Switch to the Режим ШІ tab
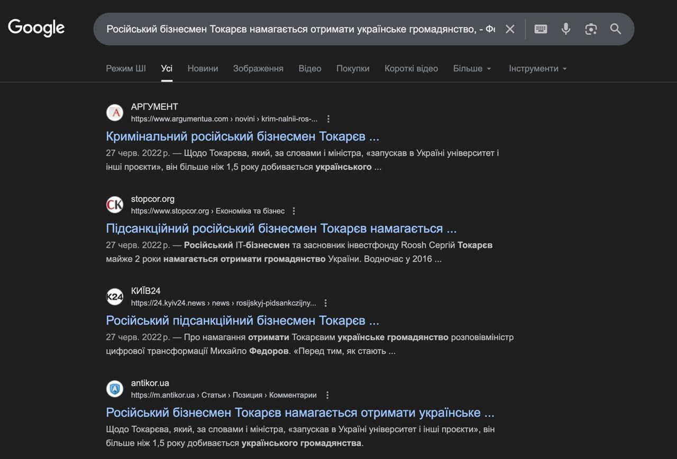Viewport: 677px width, 459px height. [x=126, y=68]
